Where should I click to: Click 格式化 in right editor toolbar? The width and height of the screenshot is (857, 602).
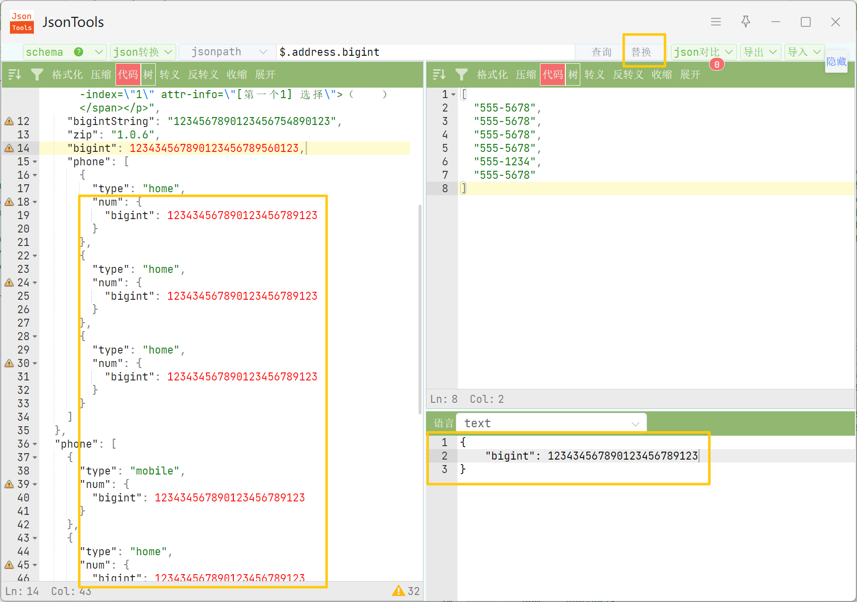(492, 75)
